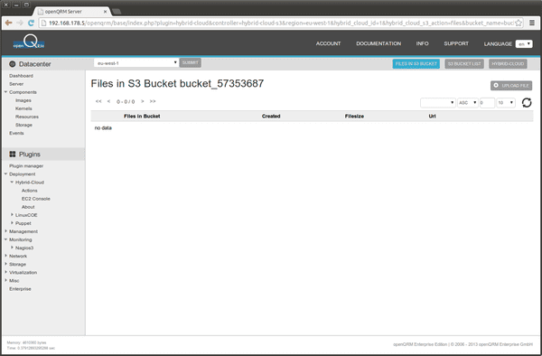Click the Submit button next to region
This screenshot has height=356, width=542.
(190, 63)
